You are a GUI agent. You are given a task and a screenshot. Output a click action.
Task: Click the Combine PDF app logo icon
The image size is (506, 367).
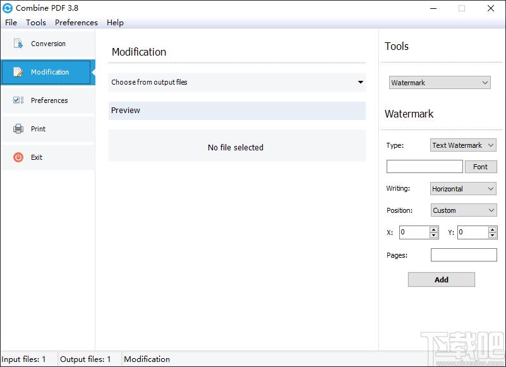click(8, 8)
